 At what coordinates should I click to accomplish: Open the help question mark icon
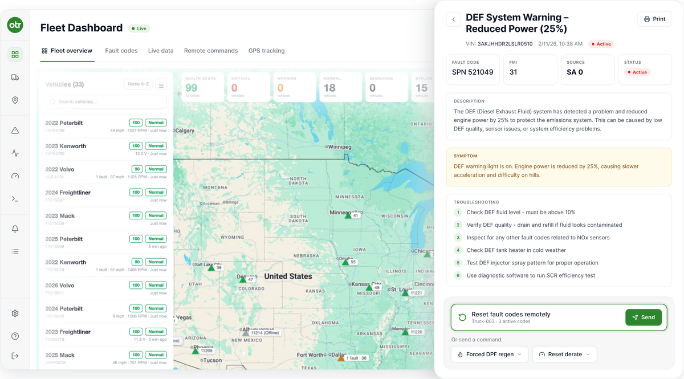click(x=15, y=336)
